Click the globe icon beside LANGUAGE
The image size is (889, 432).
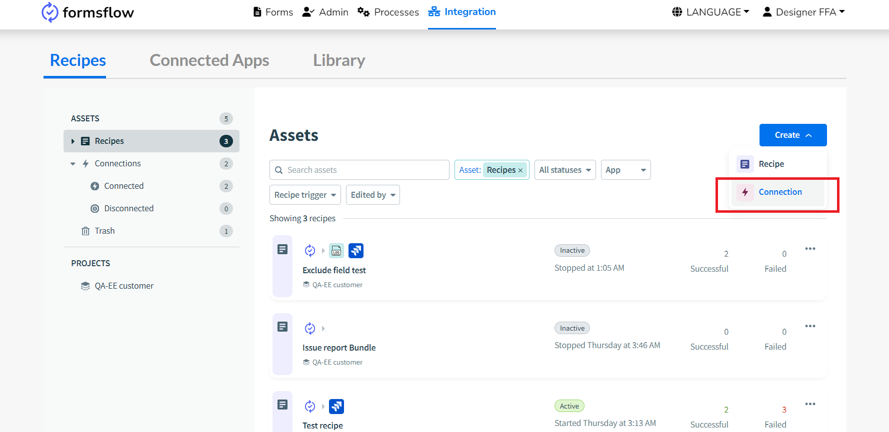coord(677,12)
